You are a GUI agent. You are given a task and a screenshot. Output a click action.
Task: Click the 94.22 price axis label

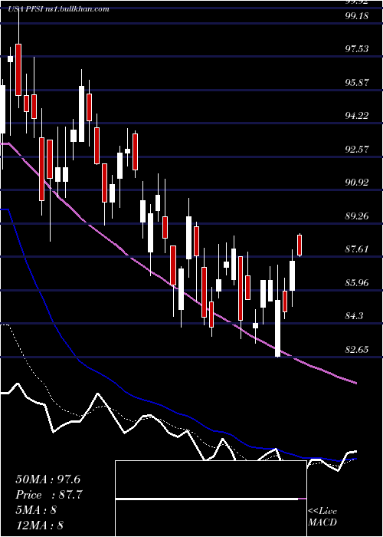tap(357, 115)
